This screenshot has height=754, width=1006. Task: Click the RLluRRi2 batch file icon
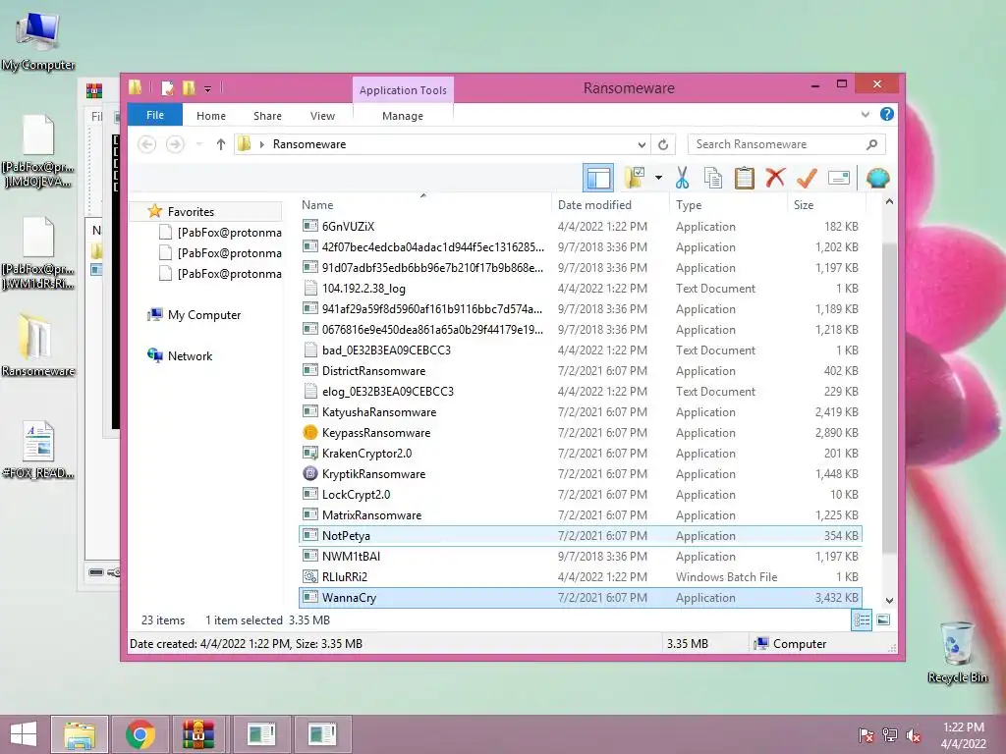click(x=309, y=577)
